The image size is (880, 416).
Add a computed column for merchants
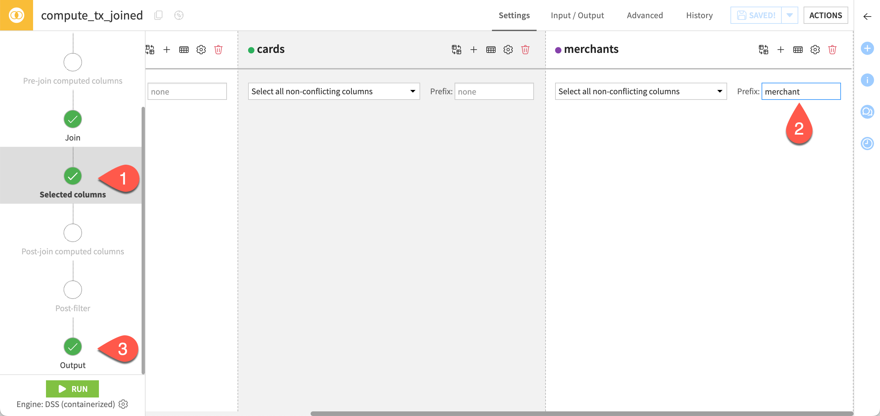click(781, 50)
